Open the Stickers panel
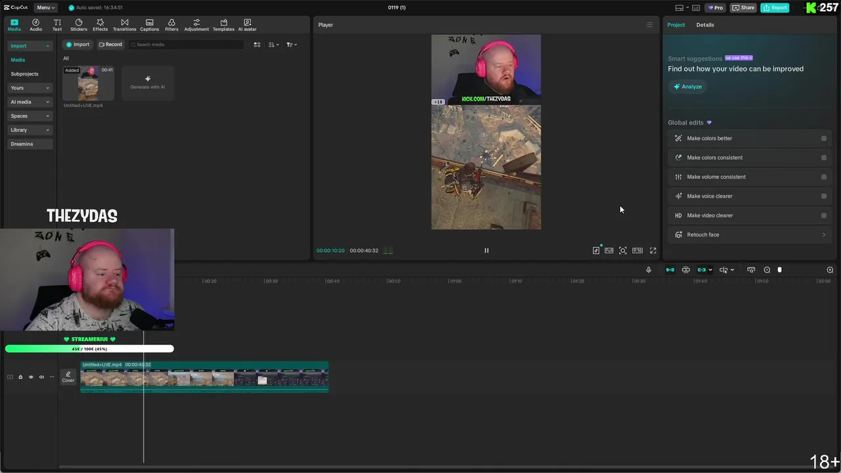841x473 pixels. point(79,25)
